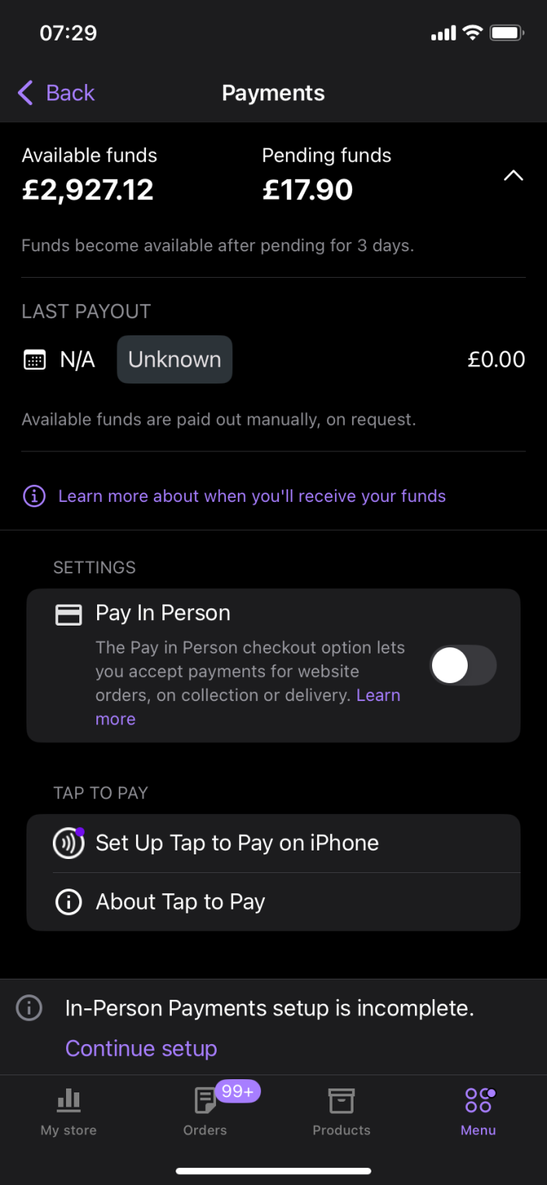547x1185 pixels.
Task: Tap the Menu grid icon with notification dot
Action: [x=478, y=1099]
